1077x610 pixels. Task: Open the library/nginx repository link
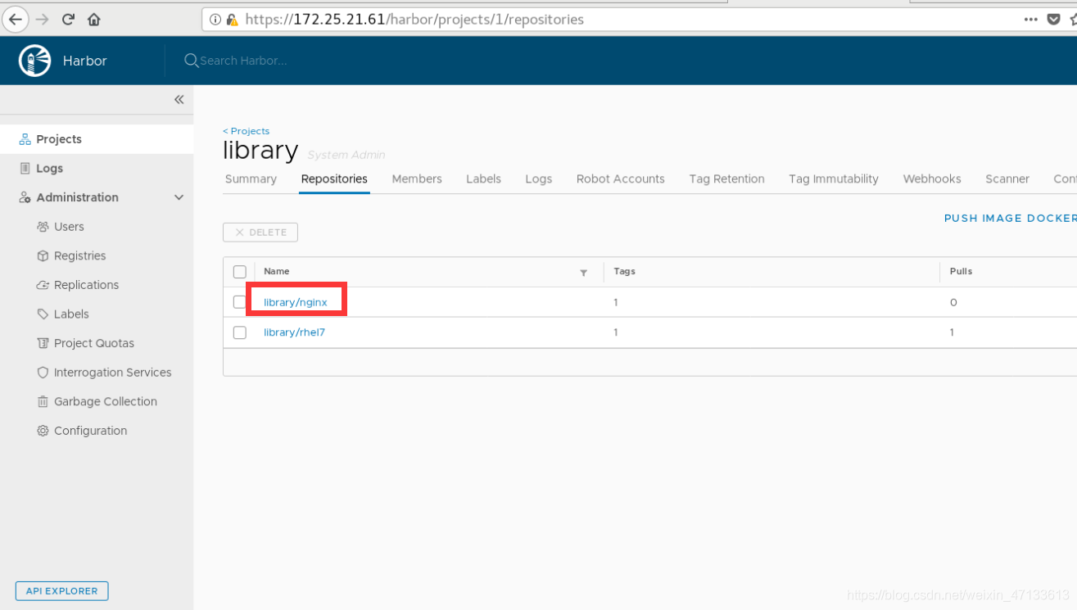[x=296, y=302]
